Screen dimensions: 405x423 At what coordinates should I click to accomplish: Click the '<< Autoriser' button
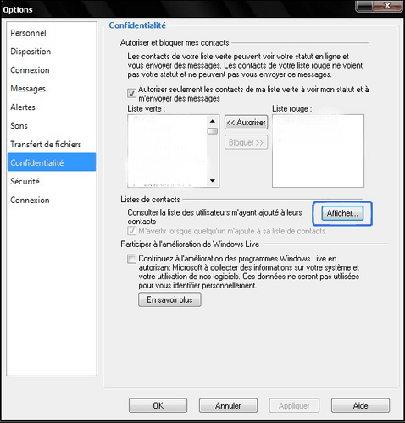(x=246, y=123)
